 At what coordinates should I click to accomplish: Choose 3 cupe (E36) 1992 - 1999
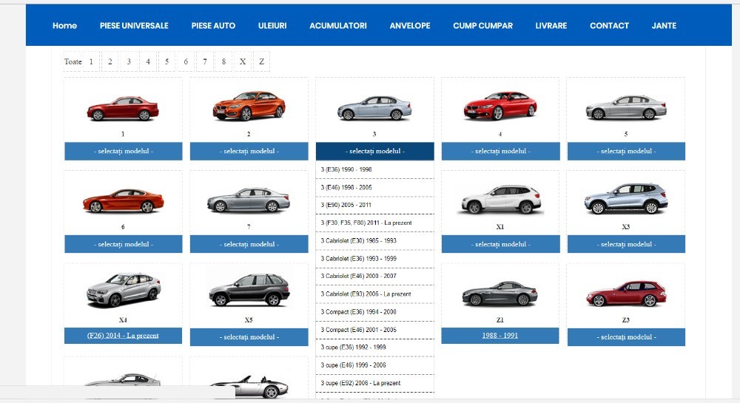374,348
